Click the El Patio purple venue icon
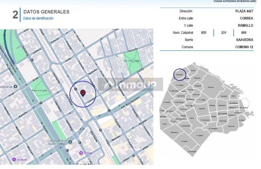This screenshot has height=169, width=261. 81,153
